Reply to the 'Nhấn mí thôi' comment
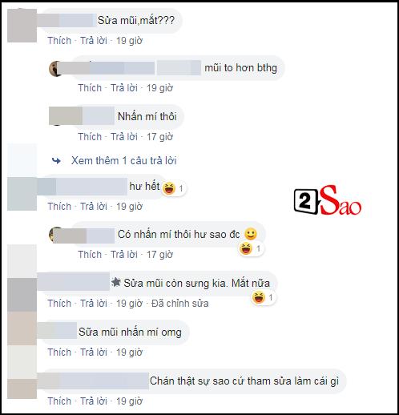 (x=124, y=137)
